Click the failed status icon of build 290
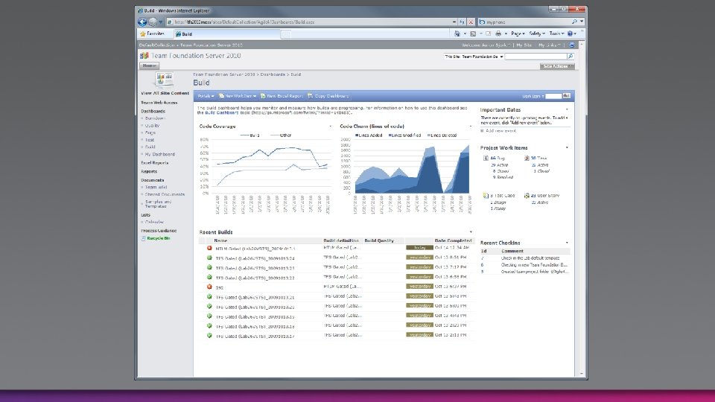 (x=209, y=287)
